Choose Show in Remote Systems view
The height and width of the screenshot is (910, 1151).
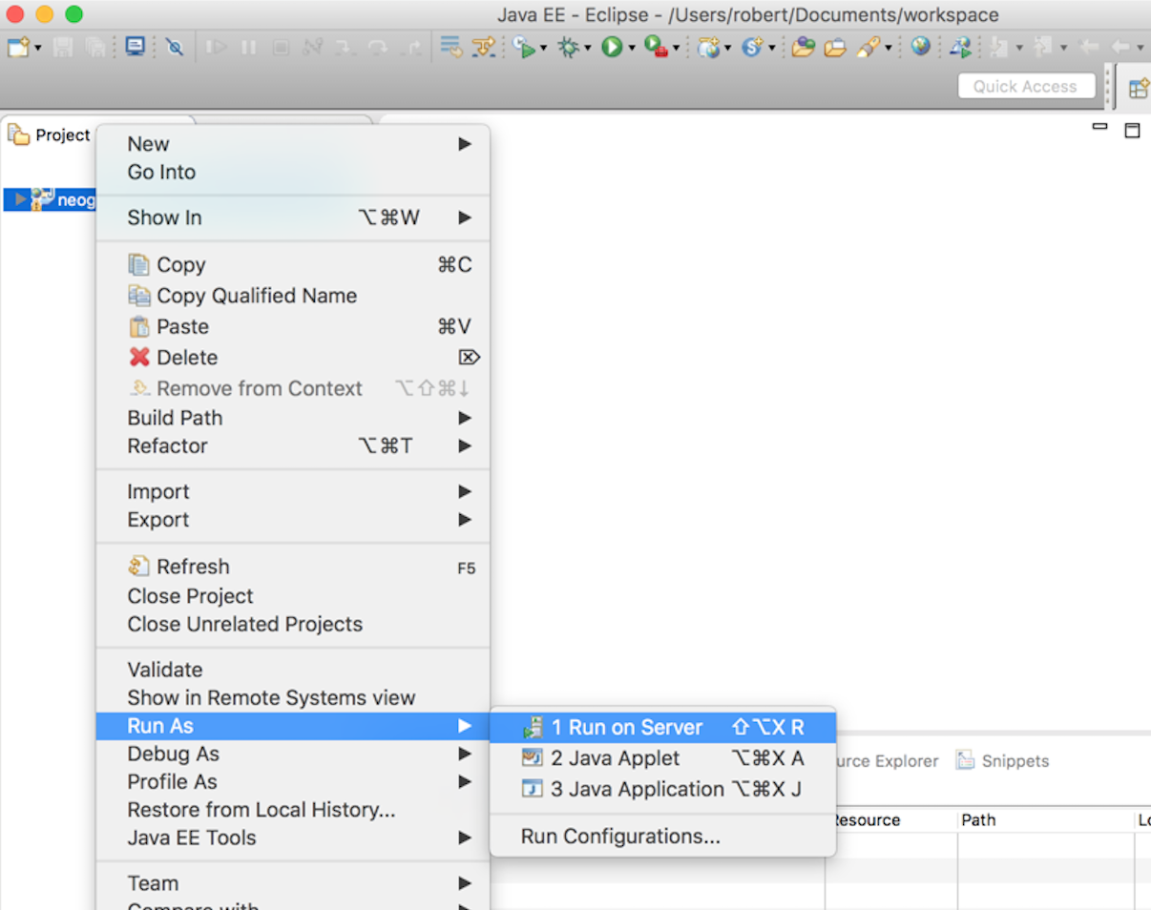293,698
